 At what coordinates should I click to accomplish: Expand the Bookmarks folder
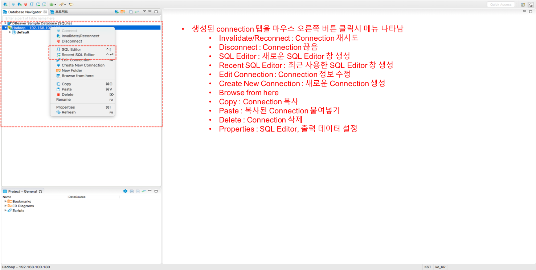(5, 201)
